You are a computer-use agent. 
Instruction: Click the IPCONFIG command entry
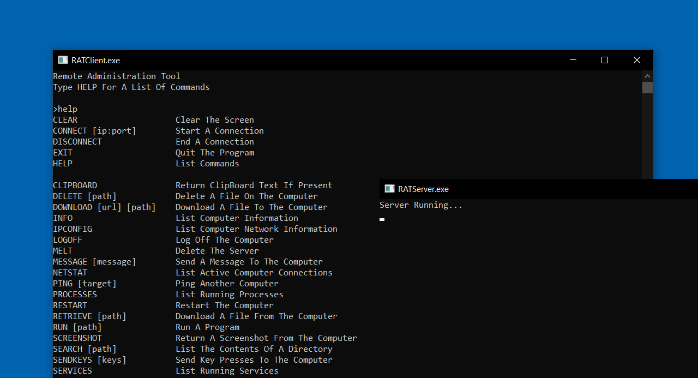click(x=73, y=229)
